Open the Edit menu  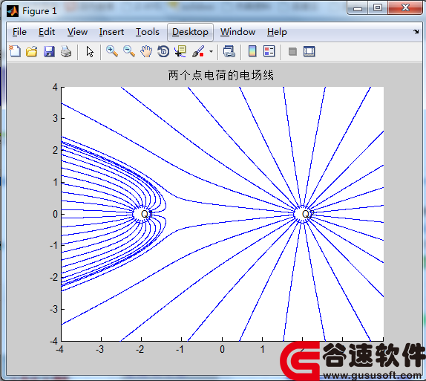pos(47,32)
